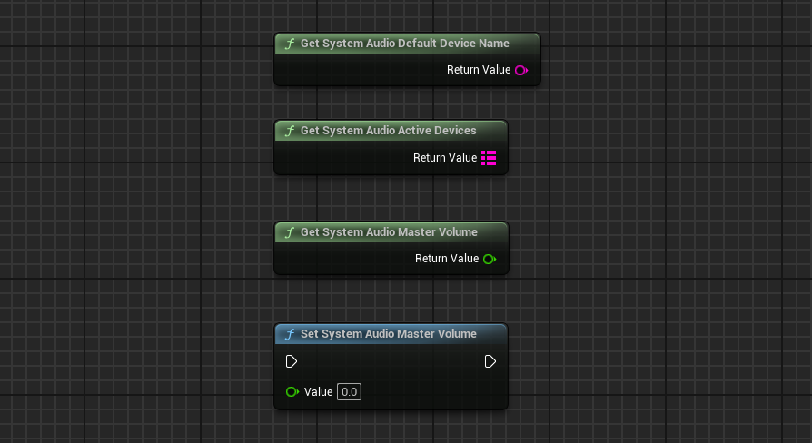This screenshot has width=812, height=443.
Task: Click the Value label on Set Master Volume node
Action: click(x=318, y=392)
